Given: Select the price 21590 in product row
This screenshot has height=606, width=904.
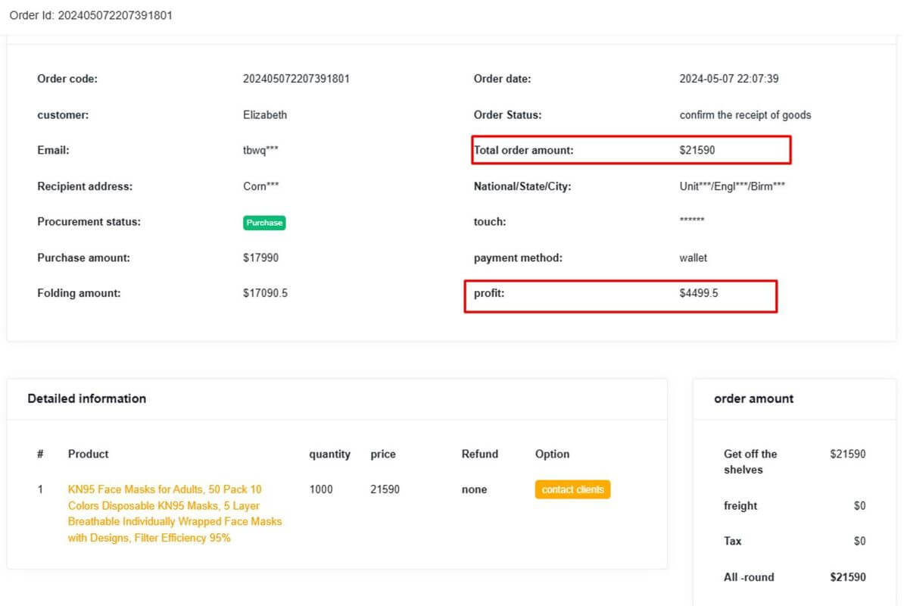Looking at the screenshot, I should (385, 489).
